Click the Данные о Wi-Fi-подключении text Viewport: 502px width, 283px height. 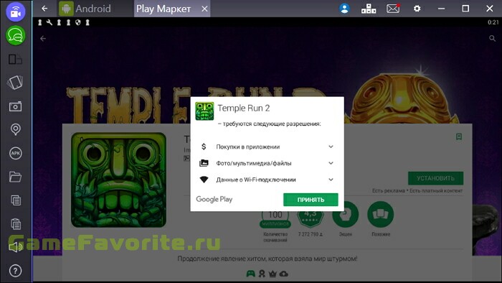[x=256, y=180]
